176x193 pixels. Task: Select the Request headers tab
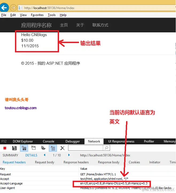(x=14, y=162)
